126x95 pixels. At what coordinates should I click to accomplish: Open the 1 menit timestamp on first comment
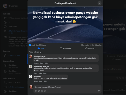tap(36, 63)
